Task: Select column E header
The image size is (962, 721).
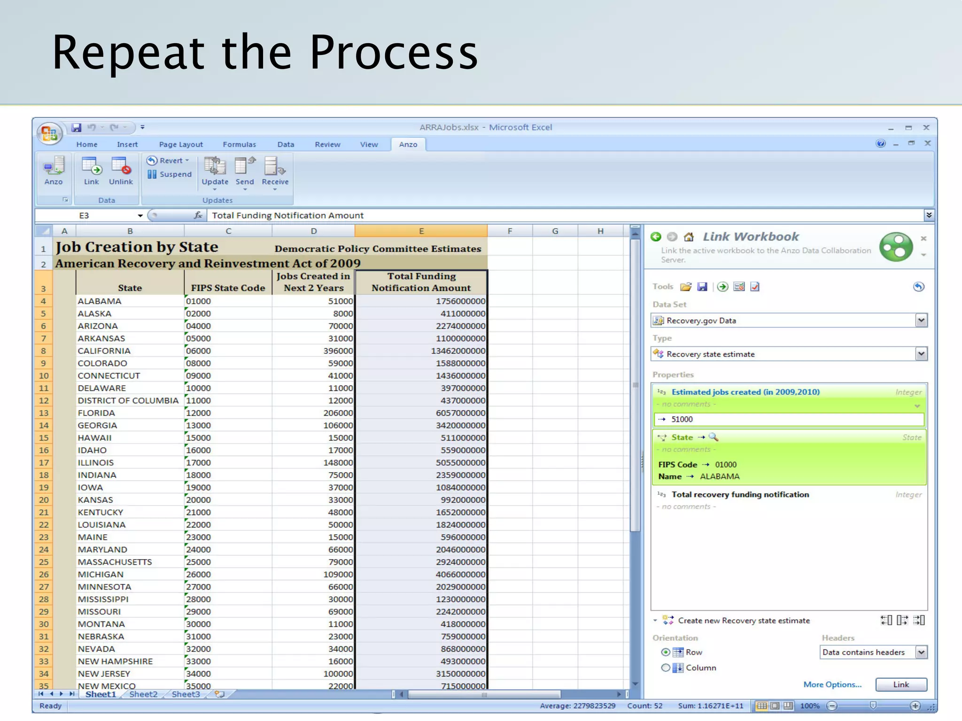Action: [421, 231]
